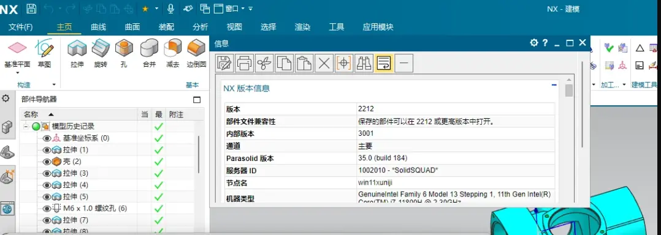
Task: Click the 孔 hole tool
Action: coord(124,53)
